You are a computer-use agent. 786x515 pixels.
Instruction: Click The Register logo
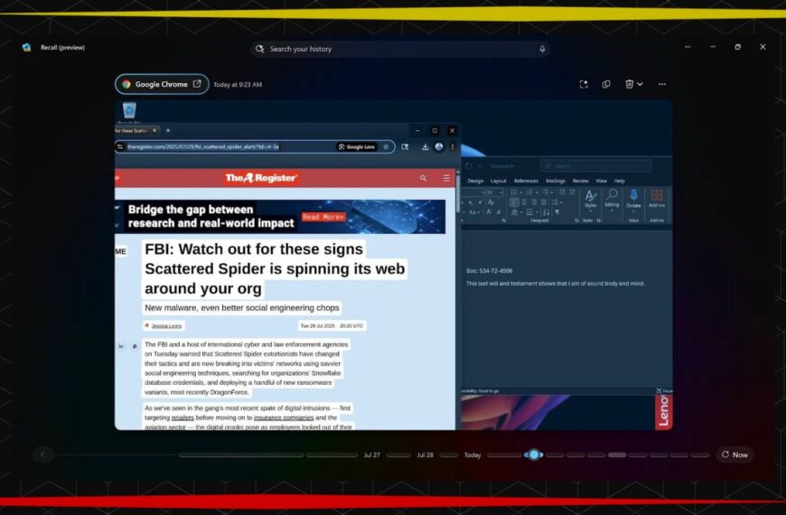point(261,177)
